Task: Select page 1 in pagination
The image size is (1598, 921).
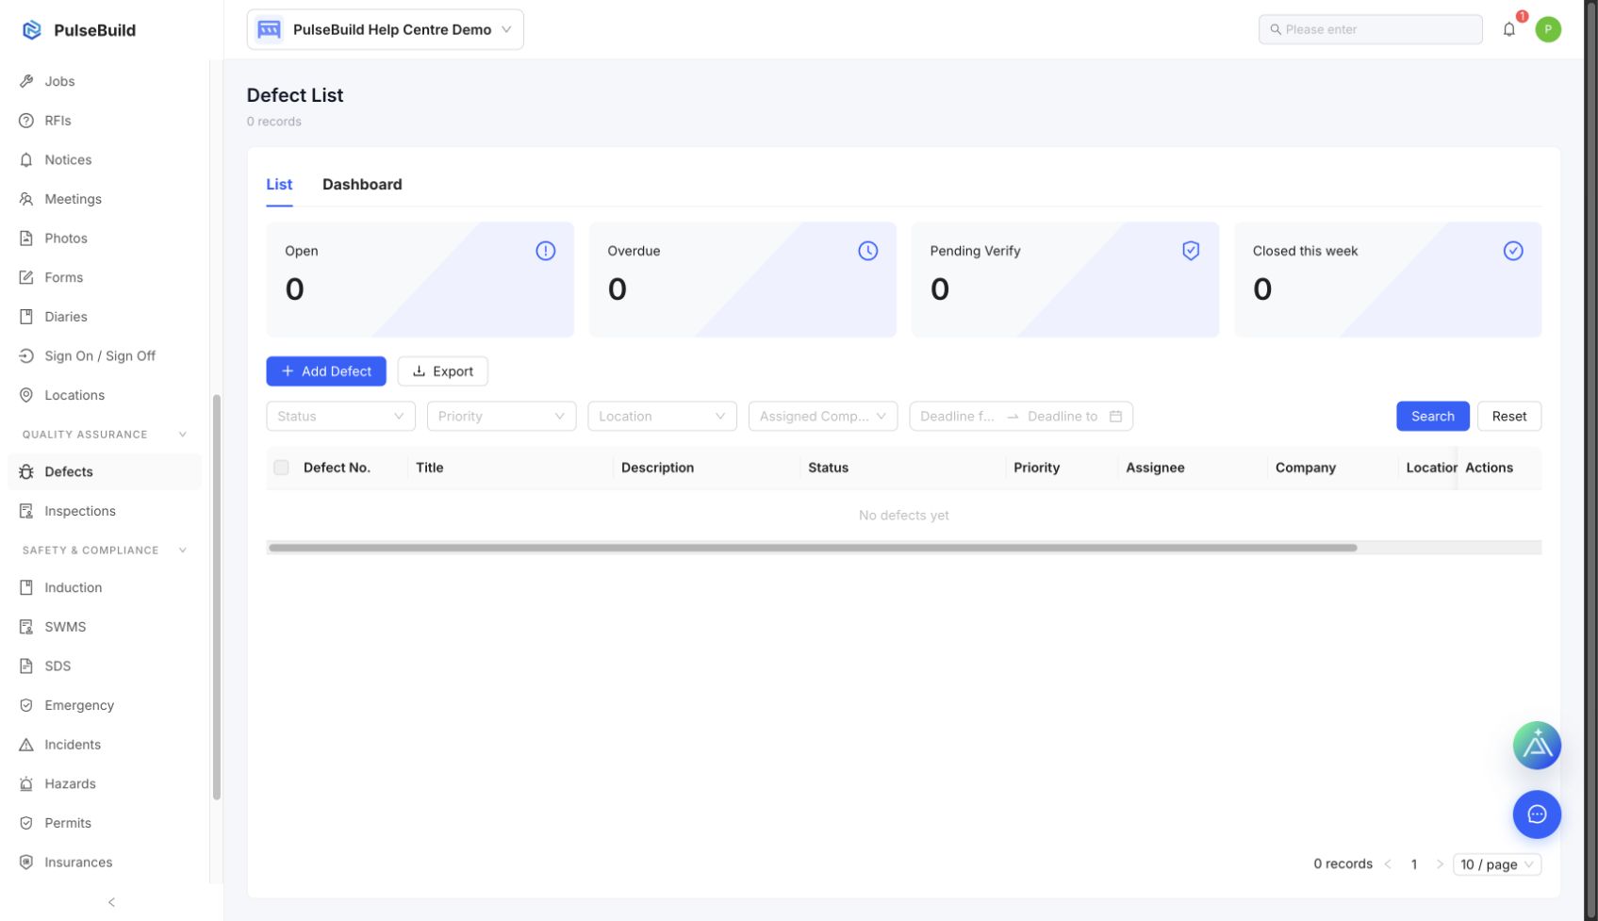Action: click(1414, 864)
